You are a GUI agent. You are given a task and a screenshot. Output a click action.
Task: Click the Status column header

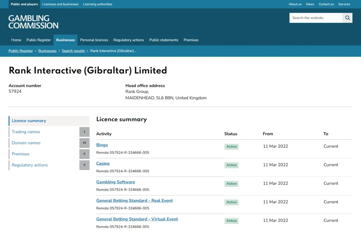pyautogui.click(x=231, y=134)
